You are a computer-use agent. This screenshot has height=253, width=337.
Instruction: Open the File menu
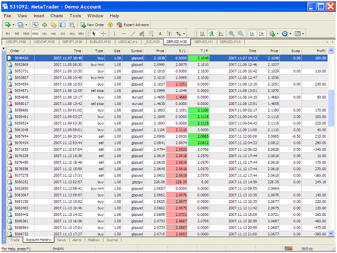[x=8, y=16]
